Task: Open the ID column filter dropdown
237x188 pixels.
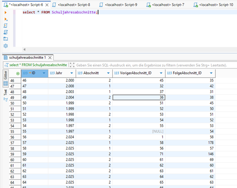Action: point(44,73)
